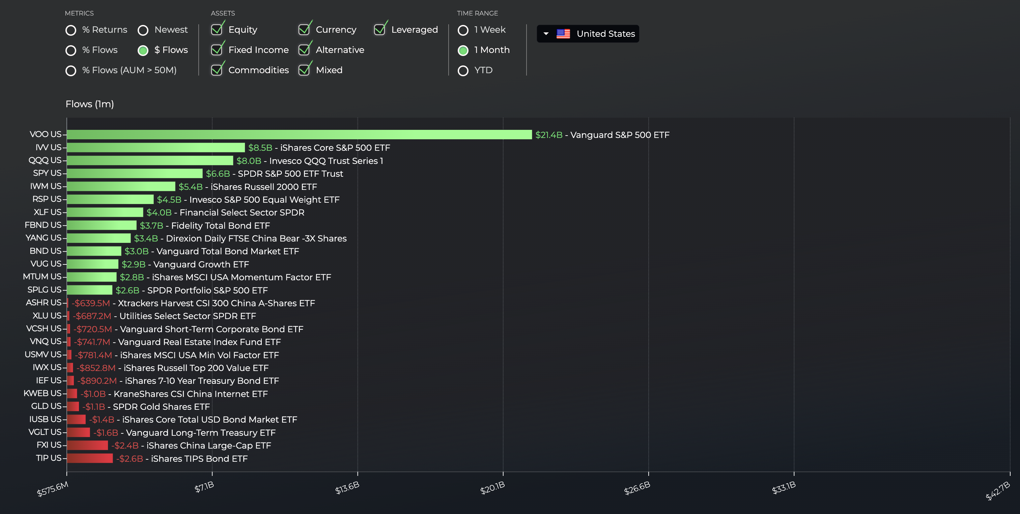The height and width of the screenshot is (514, 1020).
Task: Disable the Leveraged asset filter
Action: pyautogui.click(x=380, y=29)
